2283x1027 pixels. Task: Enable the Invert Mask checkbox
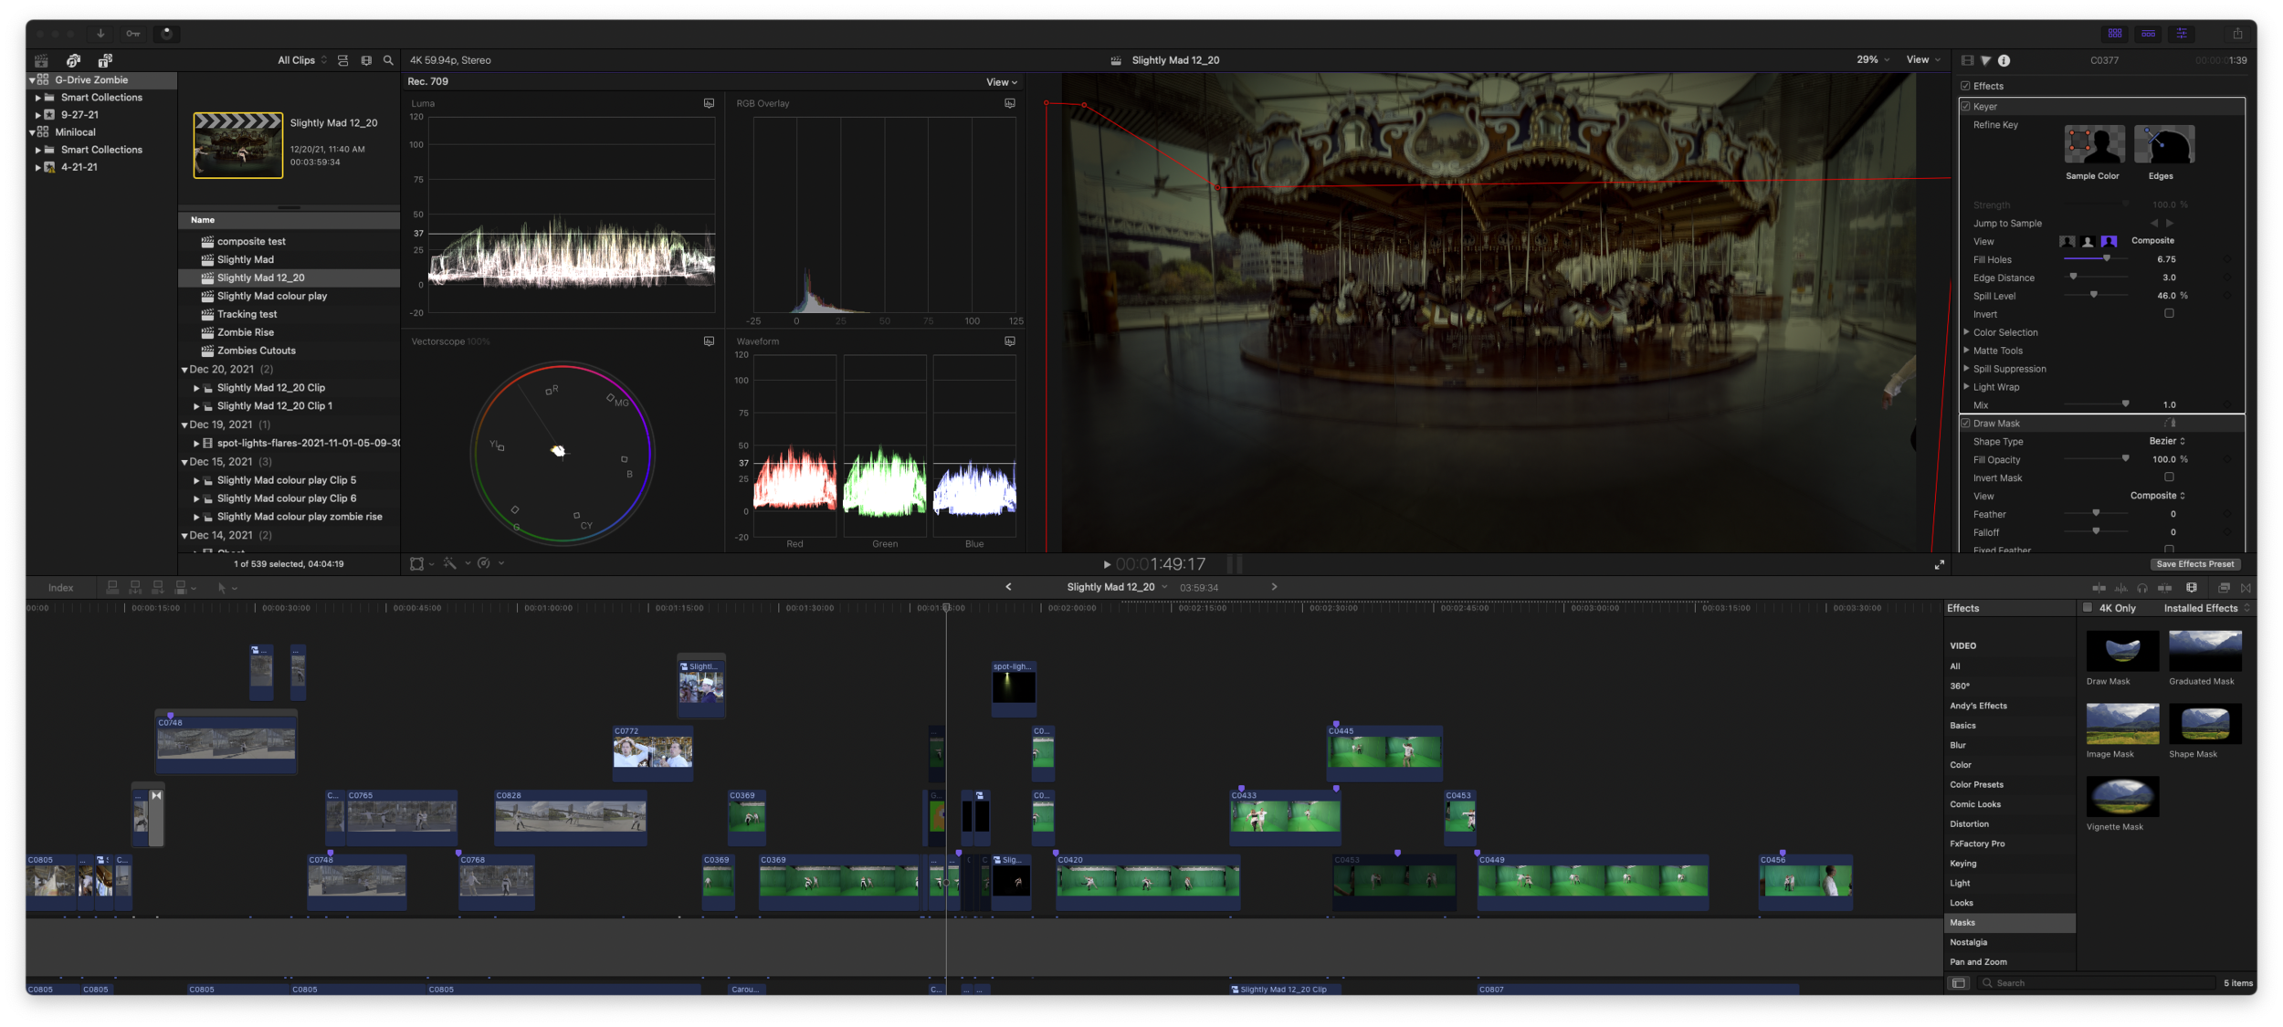tap(2169, 477)
